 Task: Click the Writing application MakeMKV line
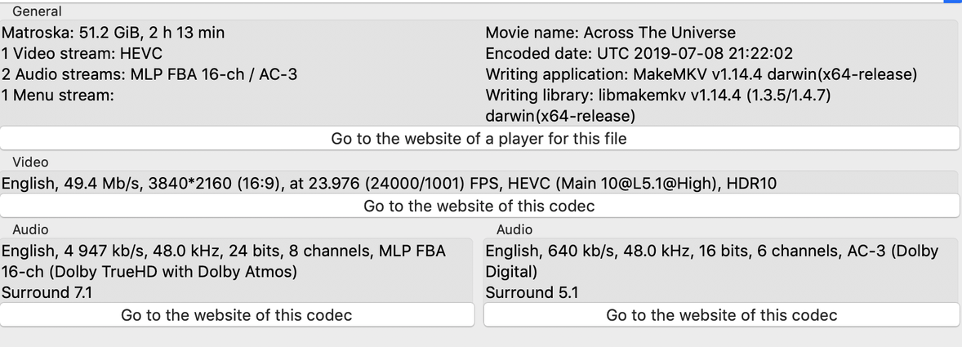701,75
